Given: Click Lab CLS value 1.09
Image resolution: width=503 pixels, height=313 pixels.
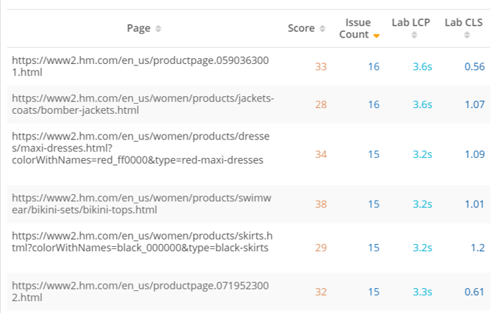Looking at the screenshot, I should click(475, 154).
